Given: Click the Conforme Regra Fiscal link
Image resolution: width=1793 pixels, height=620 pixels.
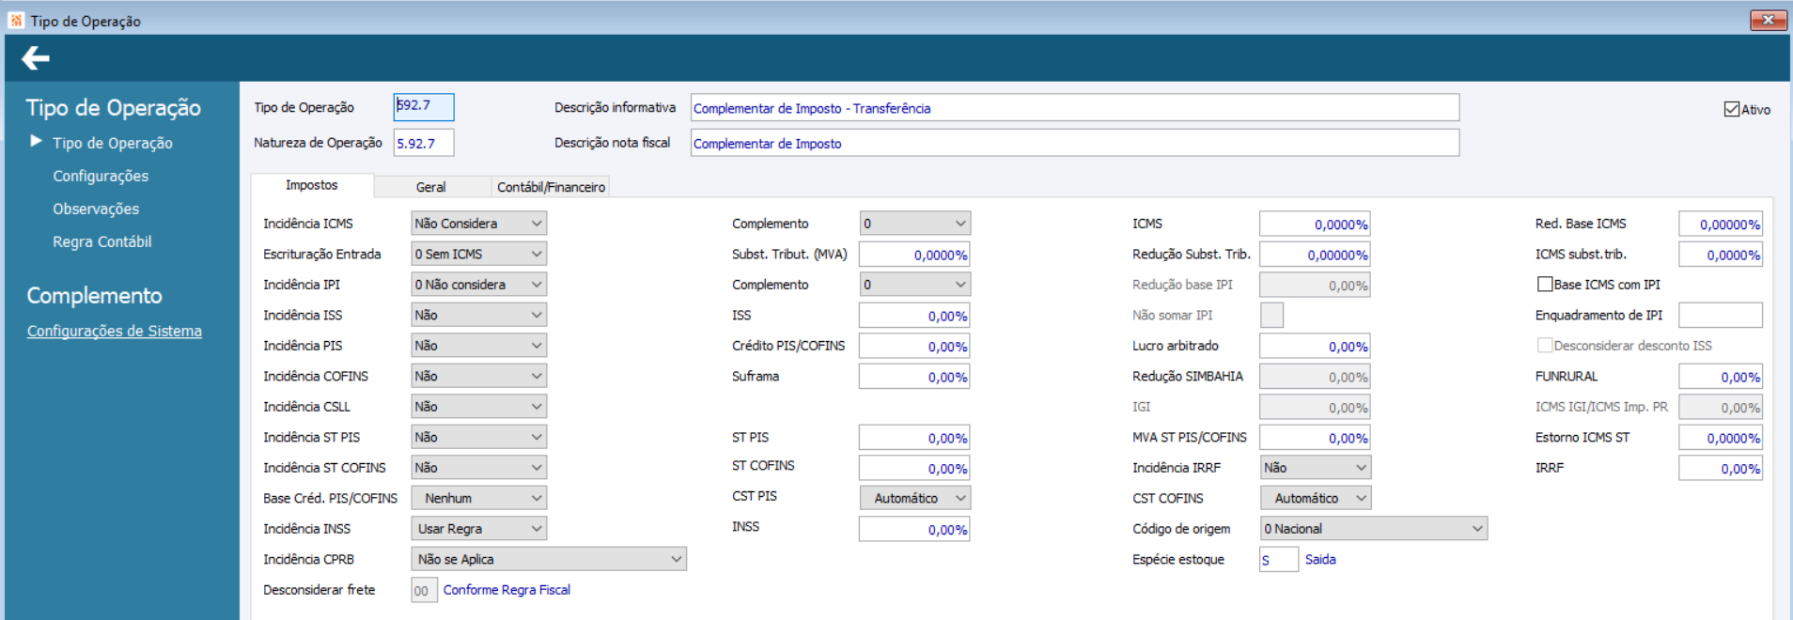Looking at the screenshot, I should coord(507,590).
